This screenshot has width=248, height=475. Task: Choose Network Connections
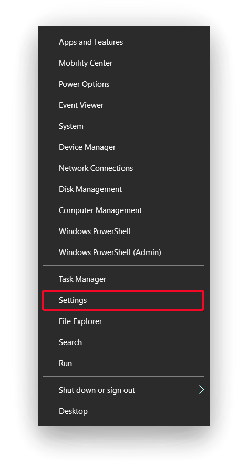pyautogui.click(x=123, y=168)
